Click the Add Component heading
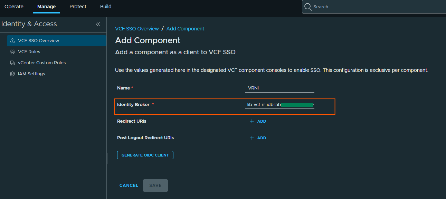The image size is (446, 199). 148,40
